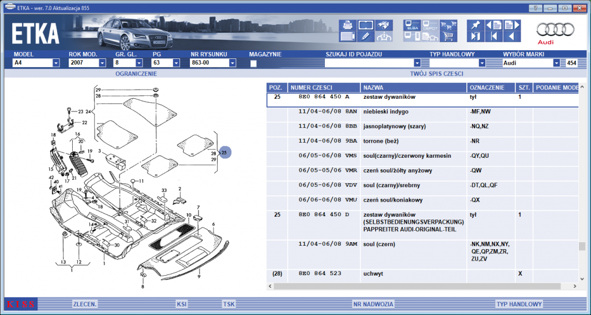Click the document and car icon
591x315 pixels.
click(430, 36)
